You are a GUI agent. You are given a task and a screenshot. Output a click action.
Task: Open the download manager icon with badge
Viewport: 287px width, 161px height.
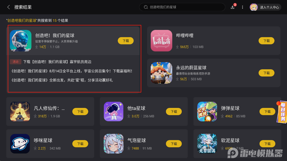click(233, 7)
